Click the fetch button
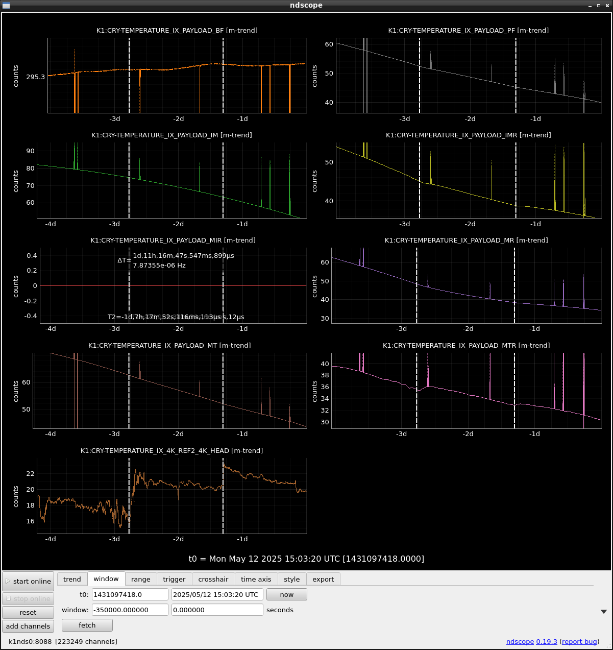The height and width of the screenshot is (650, 613). pos(87,625)
